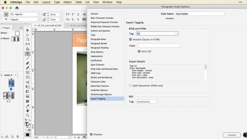Click All Caps button in control panel

[x=68, y=14]
